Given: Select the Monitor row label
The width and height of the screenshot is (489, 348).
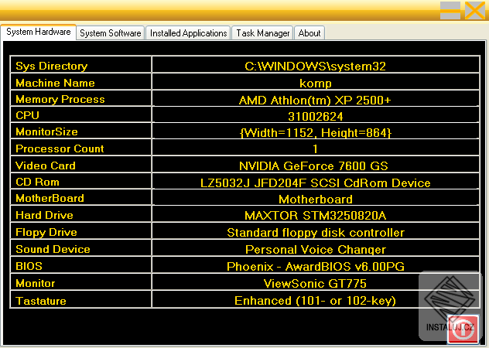Looking at the screenshot, I should [x=36, y=283].
